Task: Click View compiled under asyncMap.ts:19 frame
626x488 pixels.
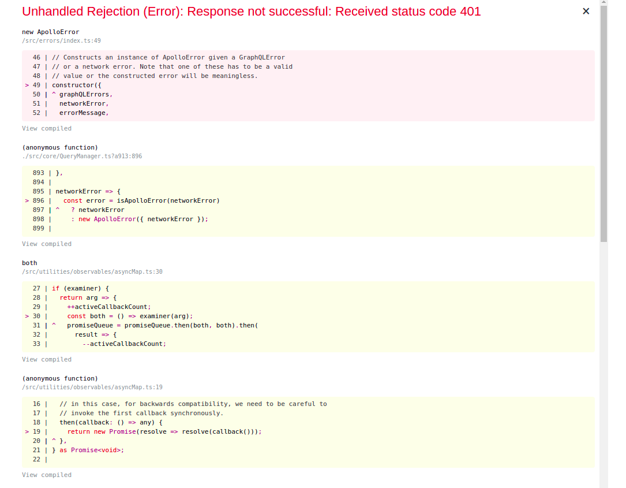Action: [x=46, y=475]
